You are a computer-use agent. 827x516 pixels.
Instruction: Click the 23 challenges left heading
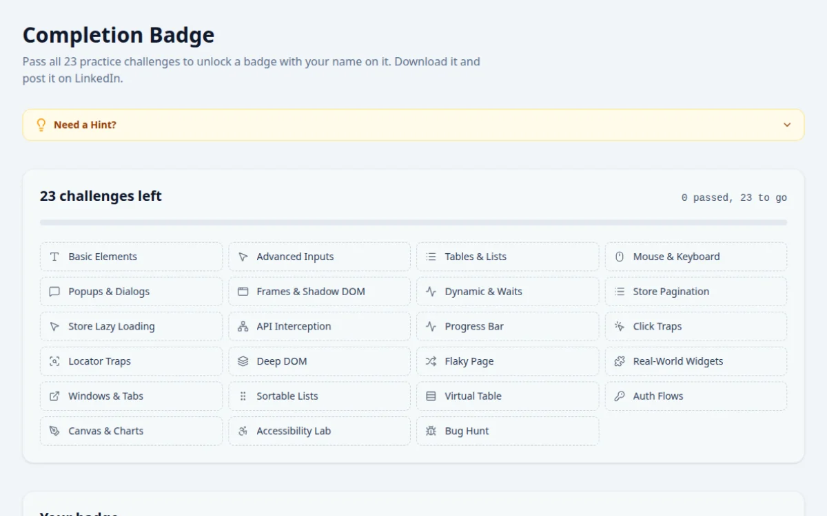coord(101,196)
